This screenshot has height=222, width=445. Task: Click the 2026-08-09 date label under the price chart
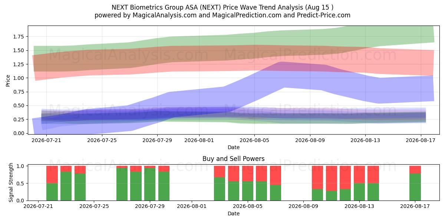[x=310, y=141]
